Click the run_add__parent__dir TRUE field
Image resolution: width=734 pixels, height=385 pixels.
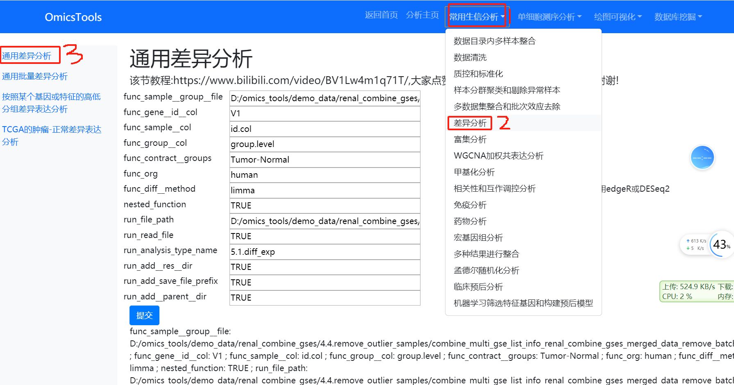tap(325, 298)
